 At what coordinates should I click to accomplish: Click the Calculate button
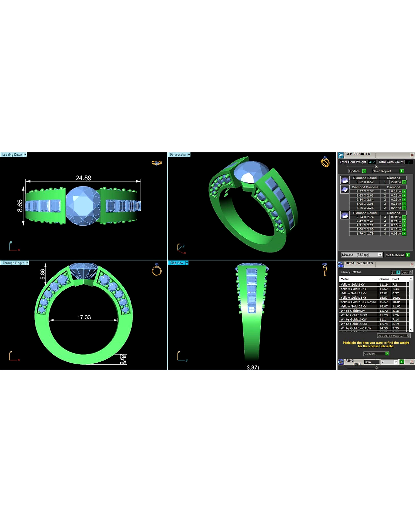(x=376, y=354)
